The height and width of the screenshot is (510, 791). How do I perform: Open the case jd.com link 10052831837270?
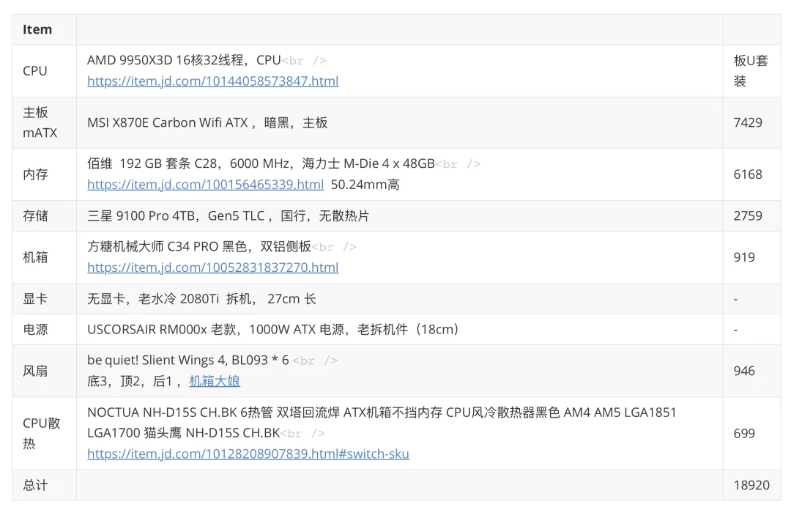click(213, 267)
